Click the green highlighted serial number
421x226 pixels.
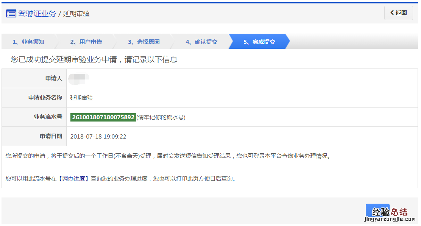click(x=103, y=117)
